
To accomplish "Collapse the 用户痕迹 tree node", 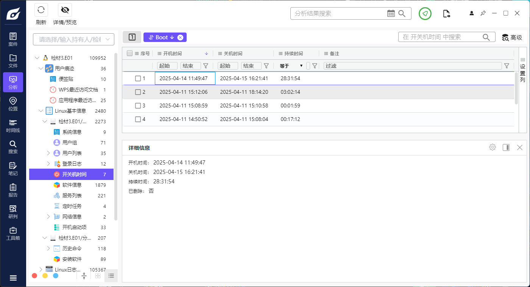I will point(41,69).
